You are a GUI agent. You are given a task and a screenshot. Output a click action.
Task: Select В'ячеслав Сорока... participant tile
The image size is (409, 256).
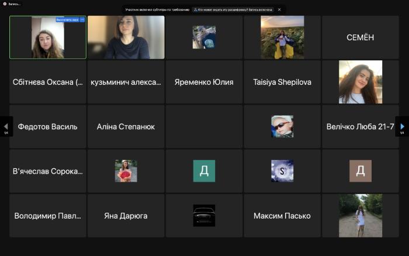[x=48, y=171]
